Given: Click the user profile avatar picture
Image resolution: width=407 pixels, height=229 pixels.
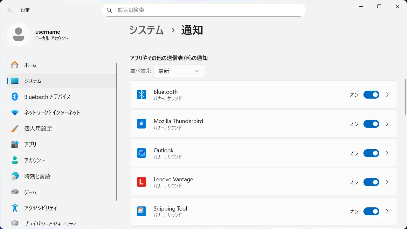Looking at the screenshot, I should click(x=19, y=34).
